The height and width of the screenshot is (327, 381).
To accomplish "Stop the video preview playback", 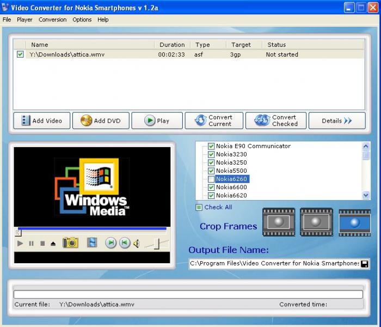I will (x=42, y=243).
